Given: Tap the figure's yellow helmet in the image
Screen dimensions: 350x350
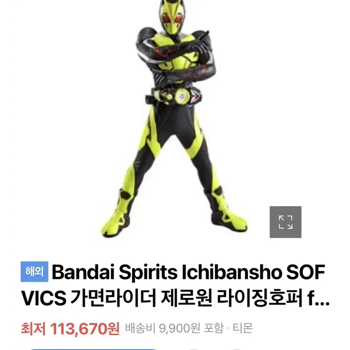Looking at the screenshot, I should pyautogui.click(x=172, y=17).
